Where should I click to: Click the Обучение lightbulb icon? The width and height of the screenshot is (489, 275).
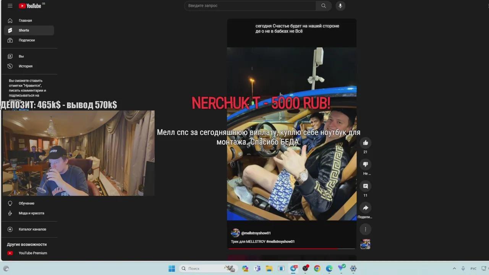click(10, 204)
